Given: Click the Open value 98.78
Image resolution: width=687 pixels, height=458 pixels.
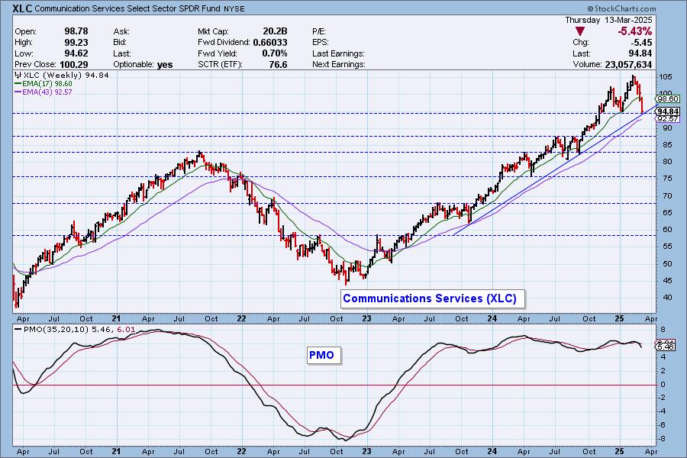Looking at the screenshot, I should tap(76, 31).
